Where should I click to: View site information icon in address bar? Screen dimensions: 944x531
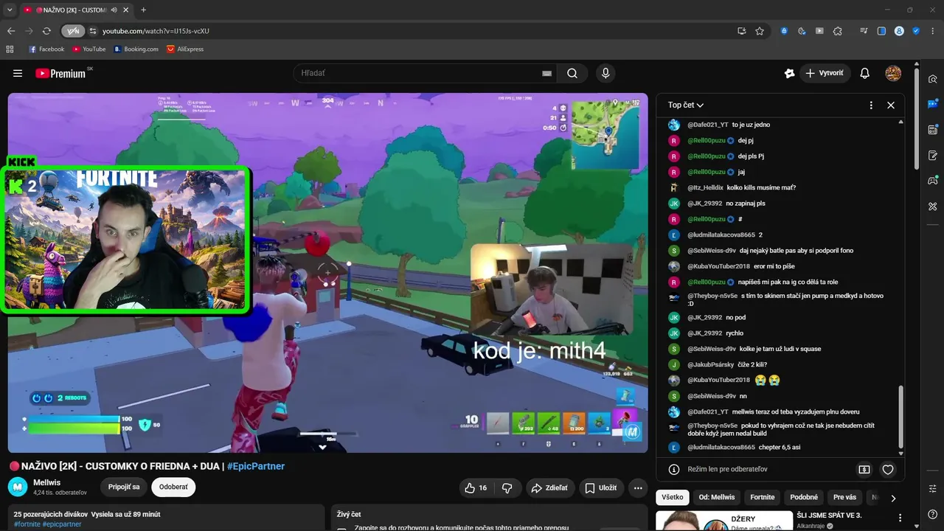pyautogui.click(x=93, y=31)
